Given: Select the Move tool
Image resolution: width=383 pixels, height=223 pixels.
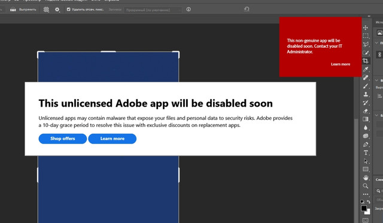Looking at the screenshot, I should tap(366, 27).
